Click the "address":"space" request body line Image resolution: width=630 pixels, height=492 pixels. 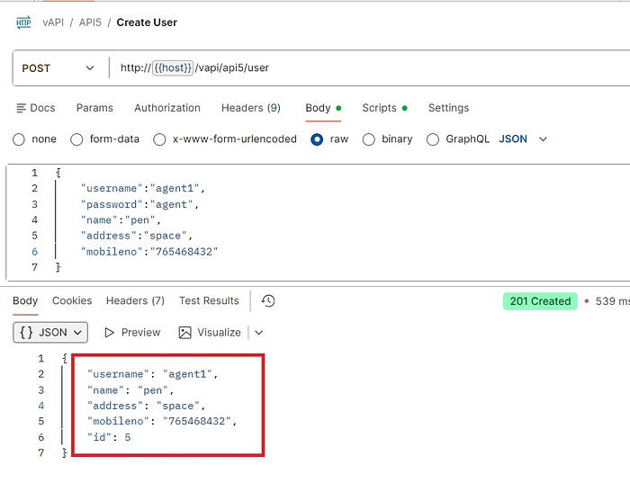click(x=137, y=236)
